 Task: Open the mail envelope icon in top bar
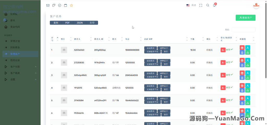[x=48, y=5]
